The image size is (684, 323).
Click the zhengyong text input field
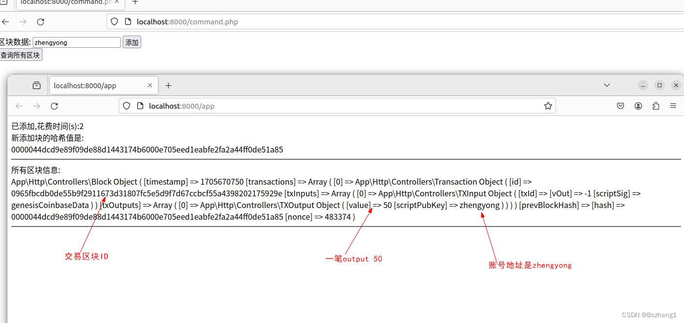[76, 42]
